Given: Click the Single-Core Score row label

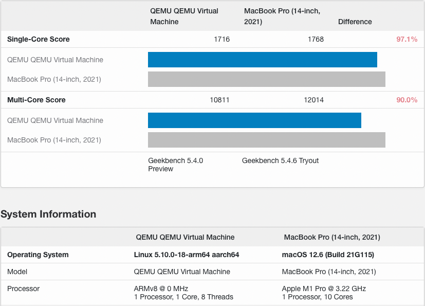Looking at the screenshot, I should [39, 39].
